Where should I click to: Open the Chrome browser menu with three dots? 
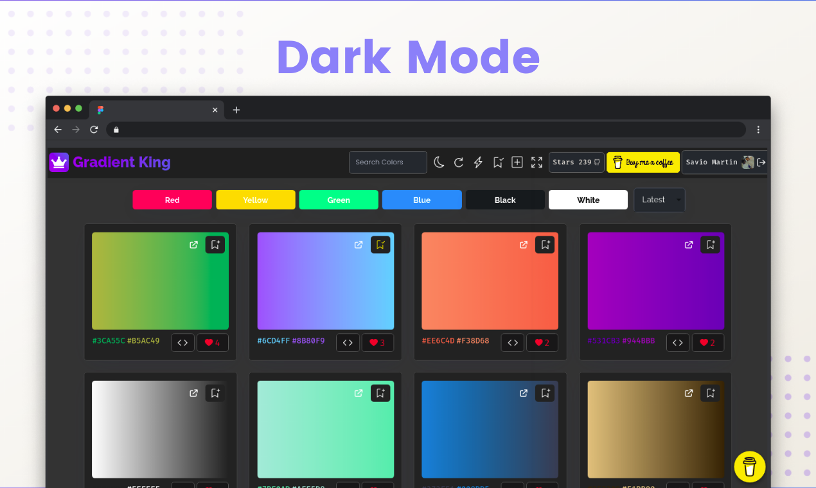click(758, 130)
